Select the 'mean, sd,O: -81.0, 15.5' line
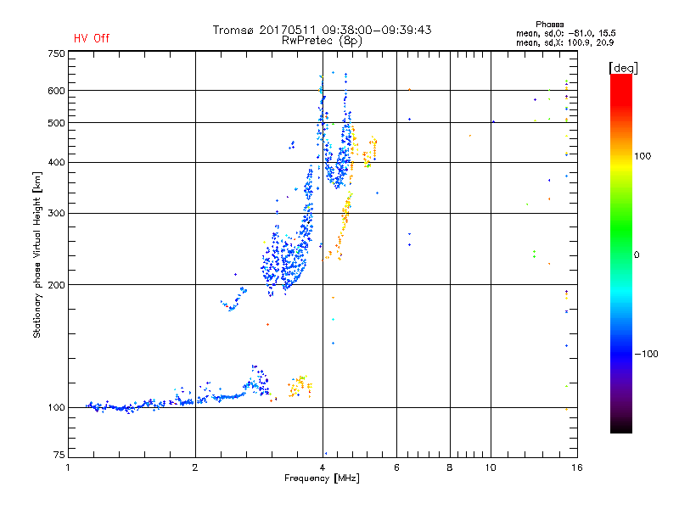 [x=565, y=33]
